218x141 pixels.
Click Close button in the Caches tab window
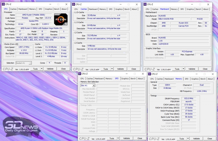pos(134,69)
